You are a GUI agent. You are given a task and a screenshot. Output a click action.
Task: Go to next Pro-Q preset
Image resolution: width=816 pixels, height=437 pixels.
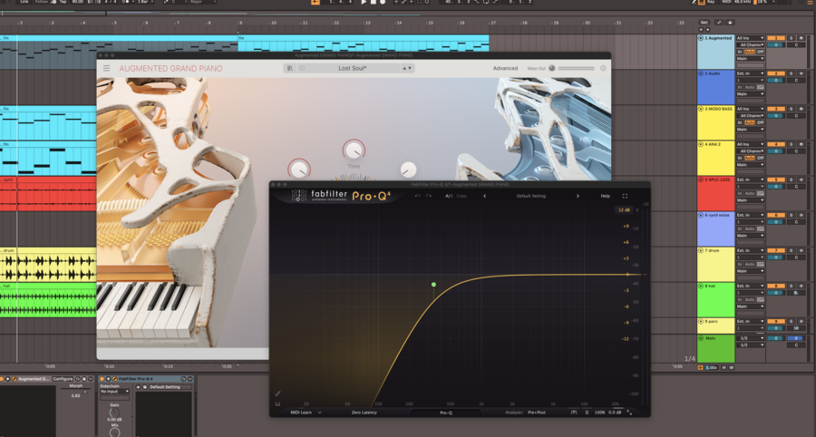pos(578,196)
